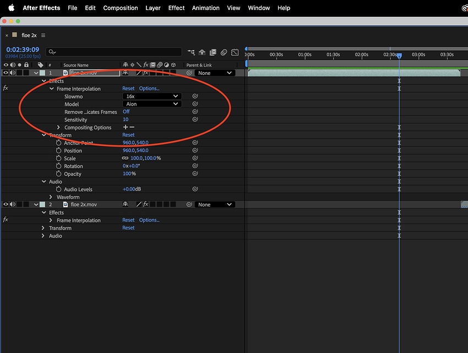Open layer 2 parent None dropdown
468x353 pixels.
point(215,204)
